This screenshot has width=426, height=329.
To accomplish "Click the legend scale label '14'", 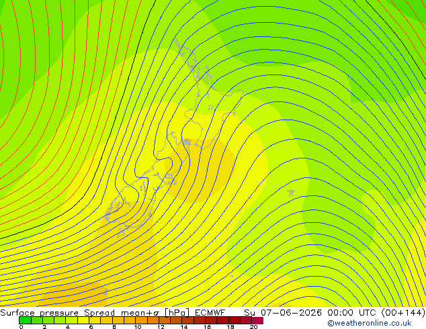I will click(184, 327).
